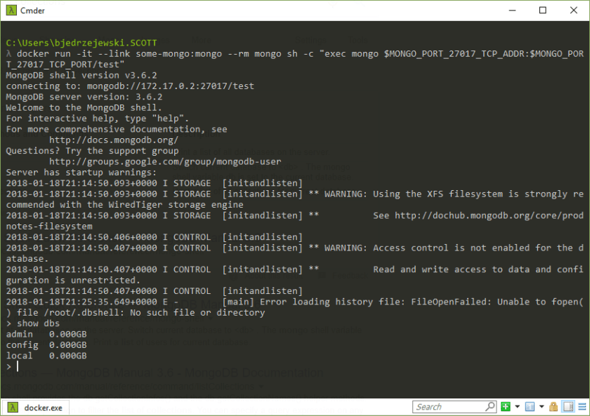Click the magnifier icon in search box
Screen dimensions: 590x416
point(490,407)
